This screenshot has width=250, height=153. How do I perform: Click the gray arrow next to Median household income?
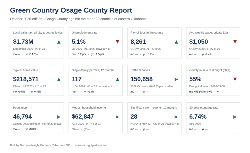[117, 117]
